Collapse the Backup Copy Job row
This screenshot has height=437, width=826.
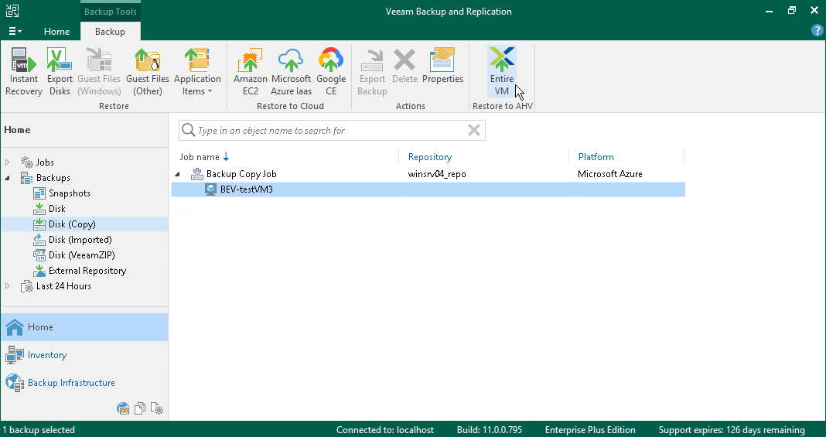click(x=178, y=174)
